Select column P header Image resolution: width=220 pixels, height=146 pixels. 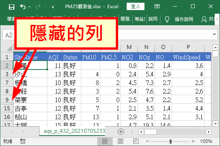tap(188, 47)
